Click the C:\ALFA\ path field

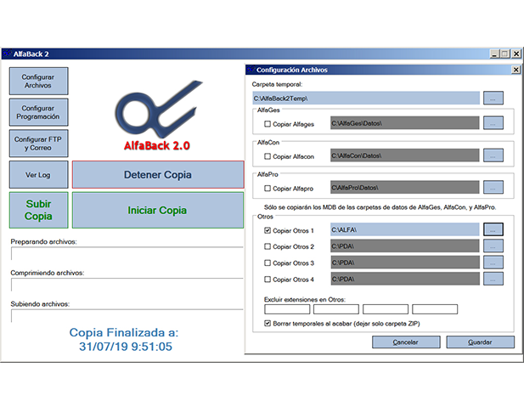click(x=405, y=229)
